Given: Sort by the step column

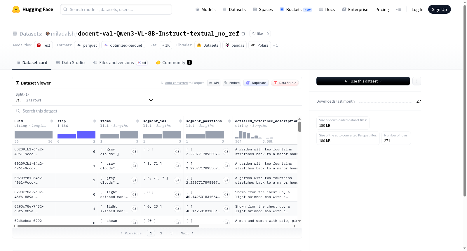Looking at the screenshot, I should coord(95,121).
